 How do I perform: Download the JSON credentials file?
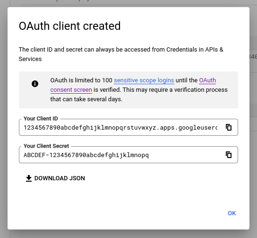pos(55,178)
